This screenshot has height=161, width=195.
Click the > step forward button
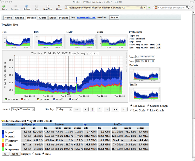(x=107, y=109)
